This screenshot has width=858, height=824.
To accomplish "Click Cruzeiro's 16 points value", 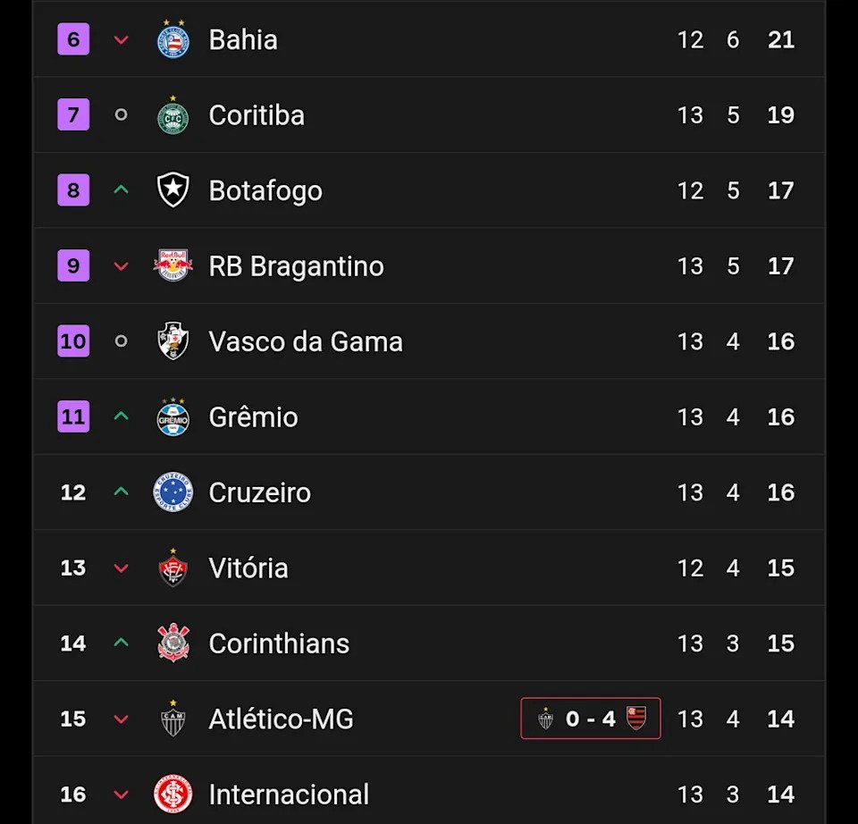I will (x=780, y=492).
